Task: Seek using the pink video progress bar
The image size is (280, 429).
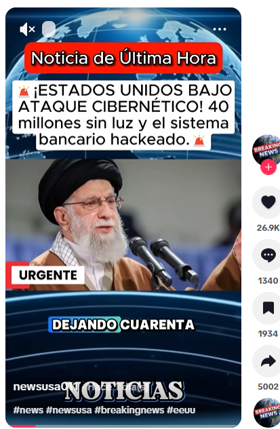Action: (x=123, y=426)
